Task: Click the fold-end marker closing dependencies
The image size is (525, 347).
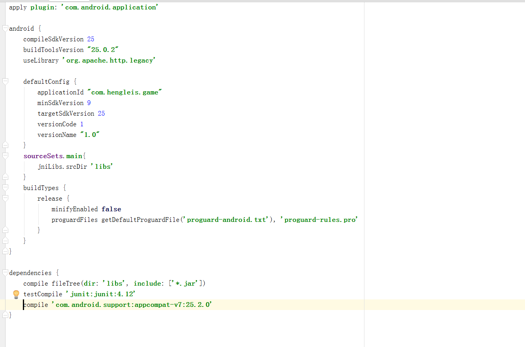Action: coord(5,315)
